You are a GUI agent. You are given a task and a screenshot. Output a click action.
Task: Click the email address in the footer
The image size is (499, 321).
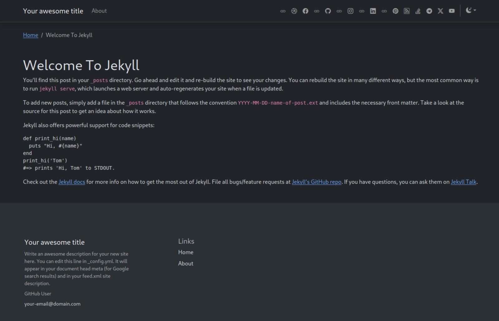click(52, 304)
